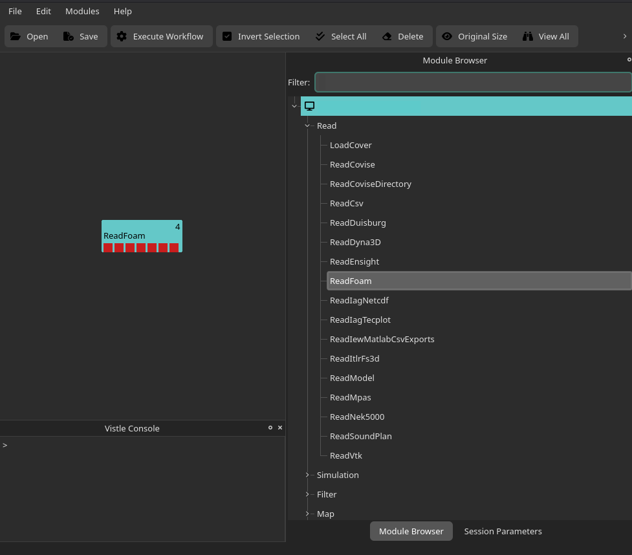Click last red port of ReadFoam
The image size is (632, 555).
tap(174, 248)
